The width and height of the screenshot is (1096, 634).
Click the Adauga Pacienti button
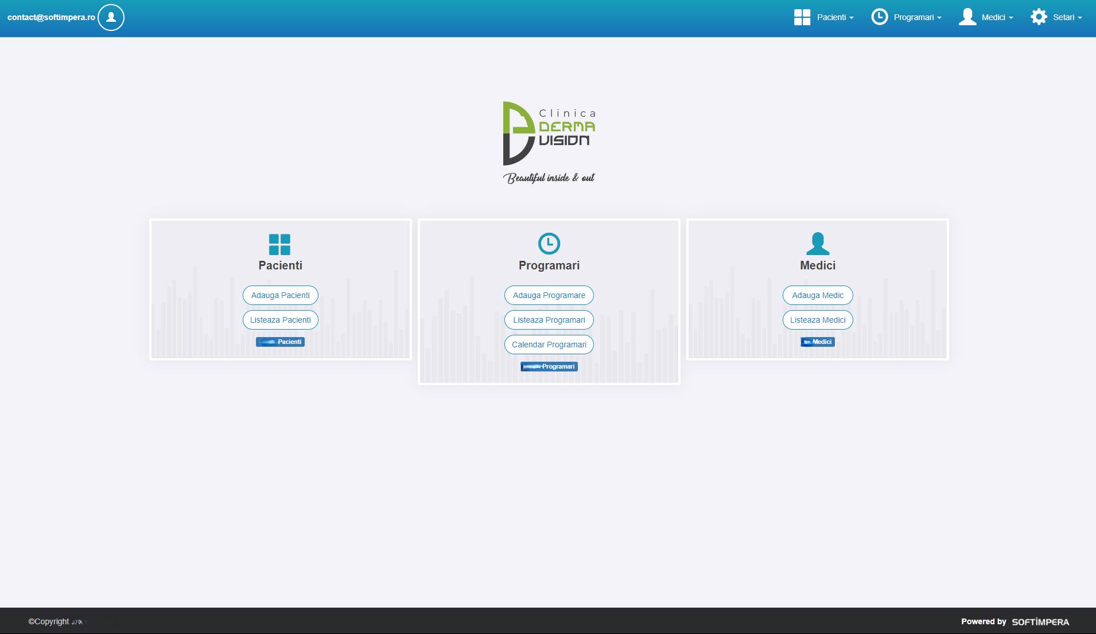[x=280, y=295]
